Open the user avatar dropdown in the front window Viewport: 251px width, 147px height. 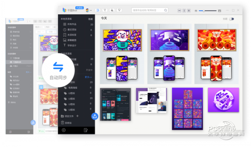pyautogui.click(x=89, y=10)
